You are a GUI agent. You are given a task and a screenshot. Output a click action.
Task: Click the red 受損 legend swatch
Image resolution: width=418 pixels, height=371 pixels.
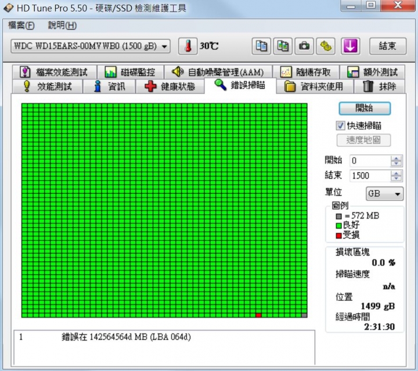tap(339, 236)
